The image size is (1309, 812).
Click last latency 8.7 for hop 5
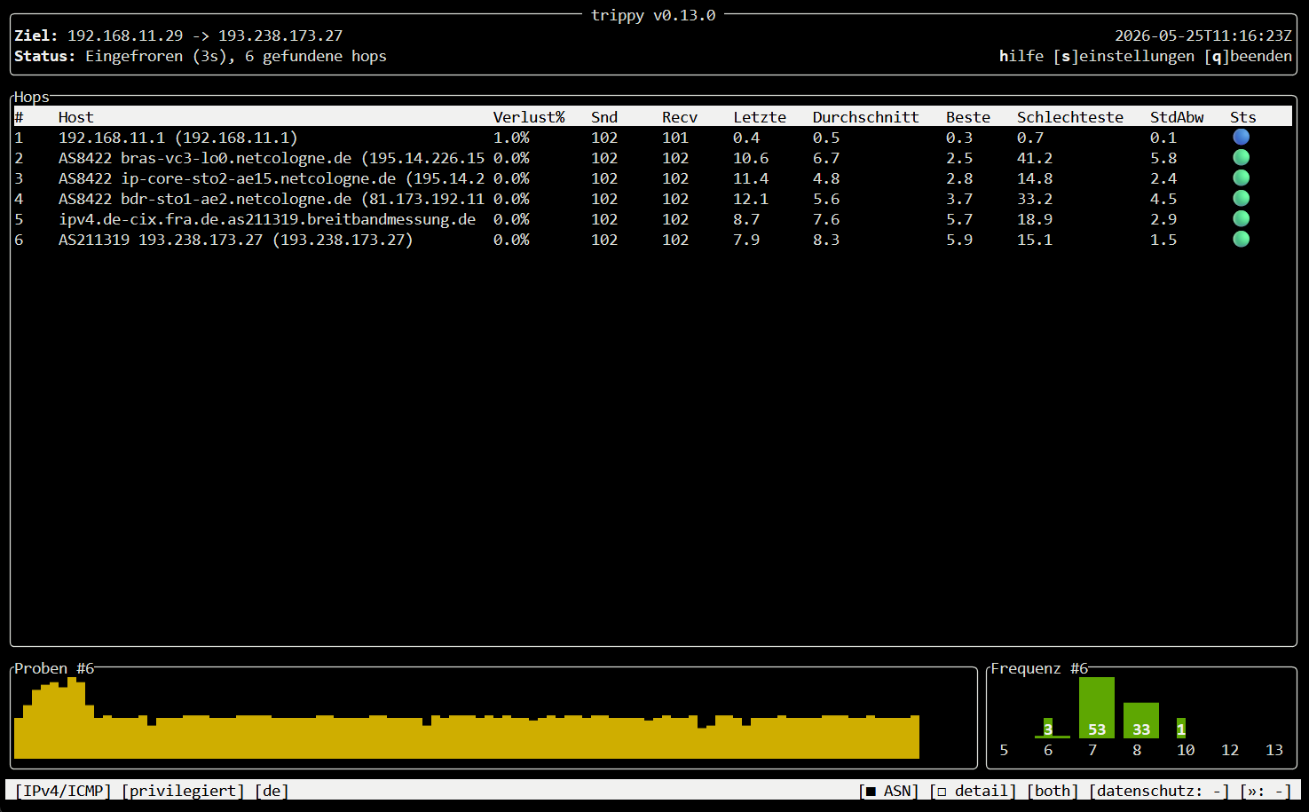[746, 219]
